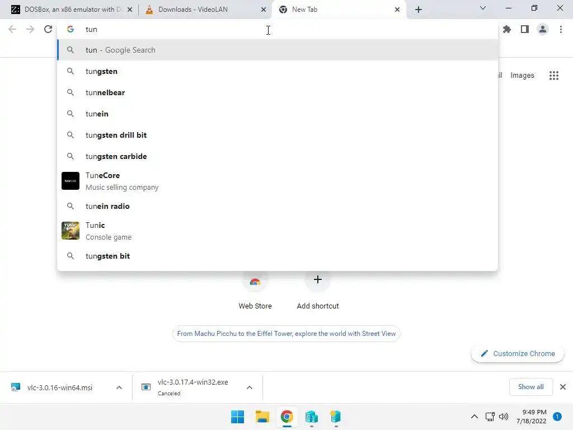Image resolution: width=573 pixels, height=430 pixels.
Task: Open the volume tray icon
Action: pos(504,417)
